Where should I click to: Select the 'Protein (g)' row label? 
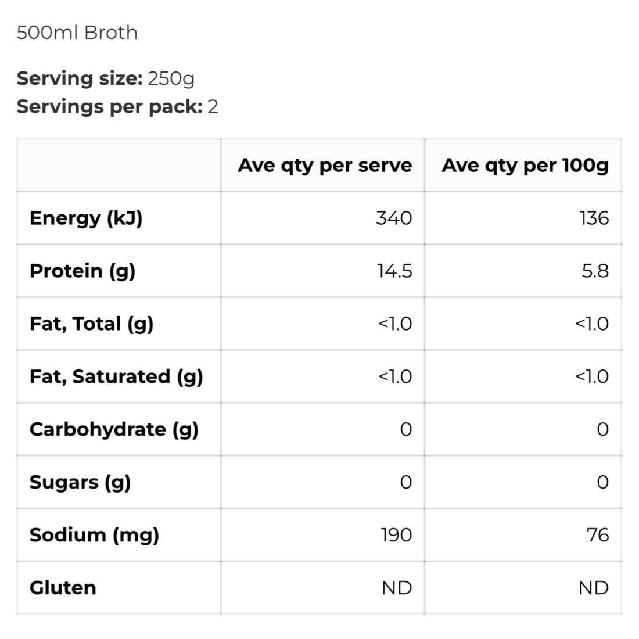tap(82, 271)
